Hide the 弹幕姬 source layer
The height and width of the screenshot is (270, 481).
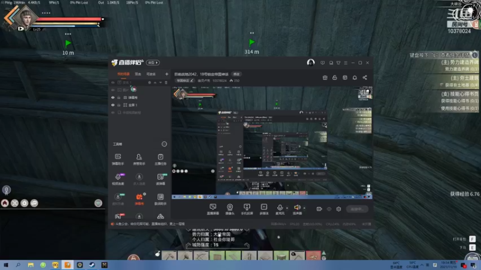[113, 98]
